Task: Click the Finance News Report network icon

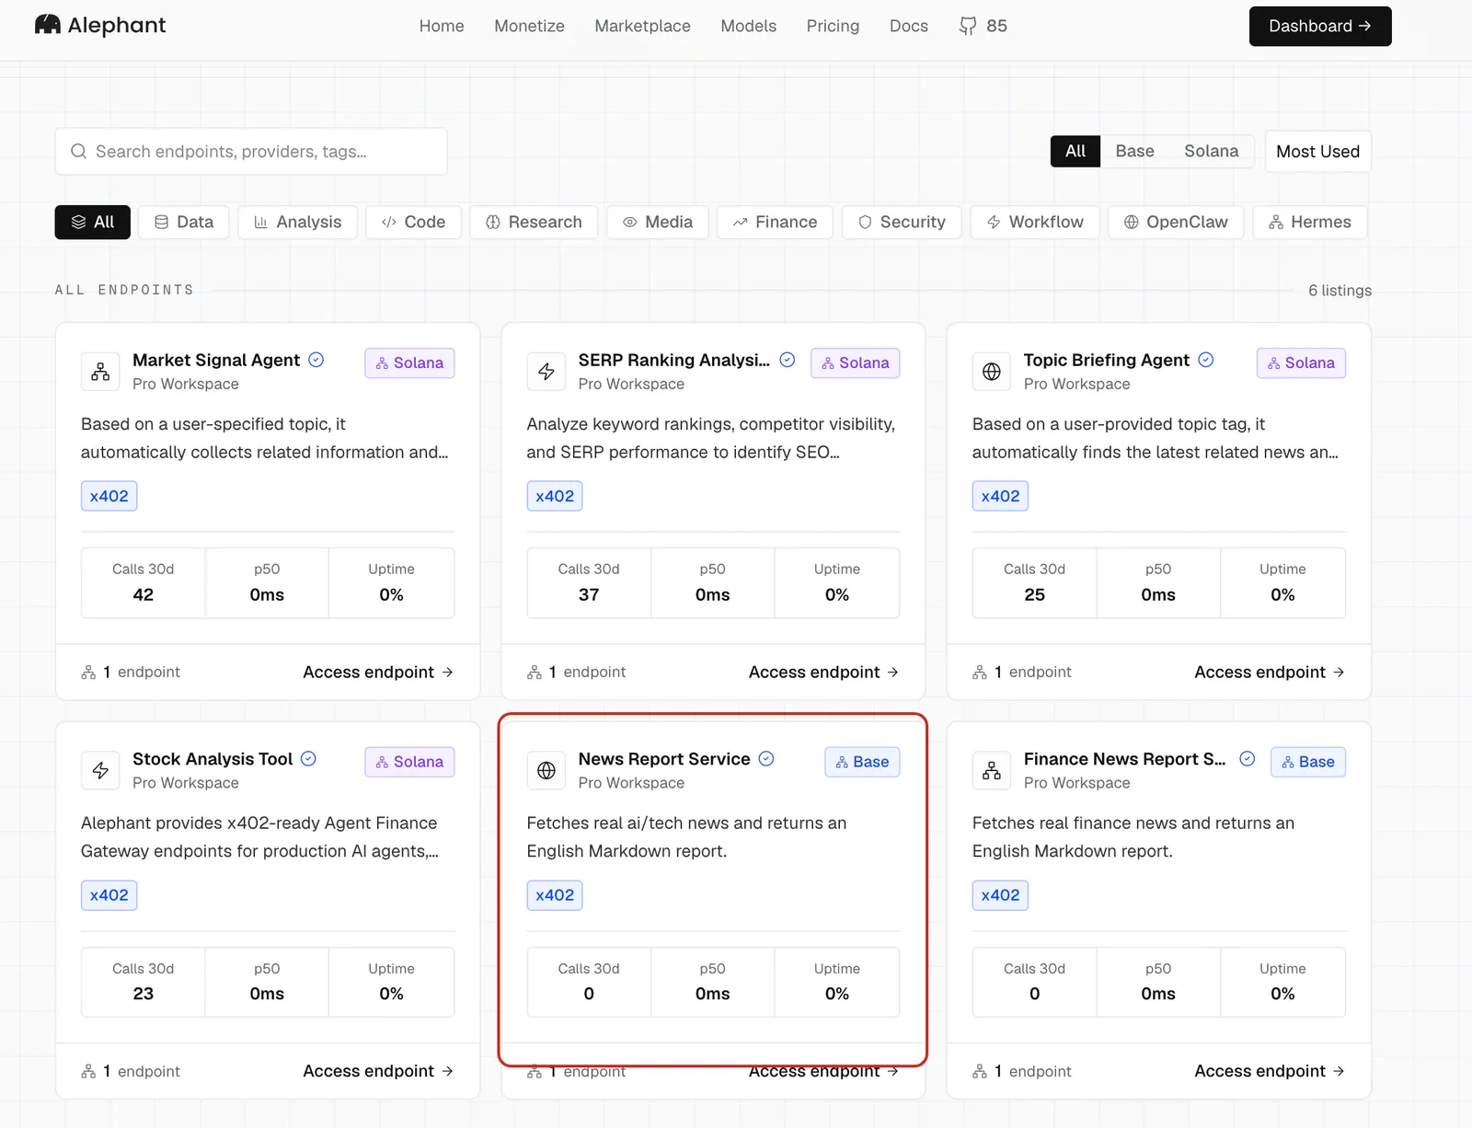Action: (992, 770)
